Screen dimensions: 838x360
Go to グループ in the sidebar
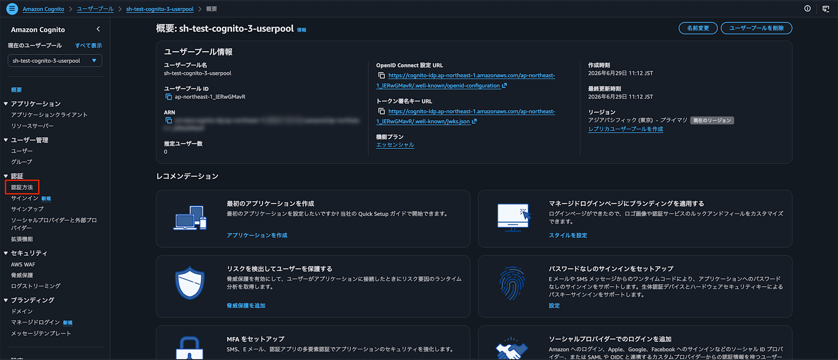(22, 162)
